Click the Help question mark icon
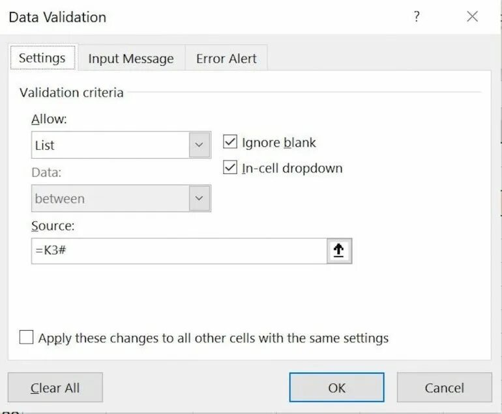The height and width of the screenshot is (414, 502). pyautogui.click(x=417, y=18)
